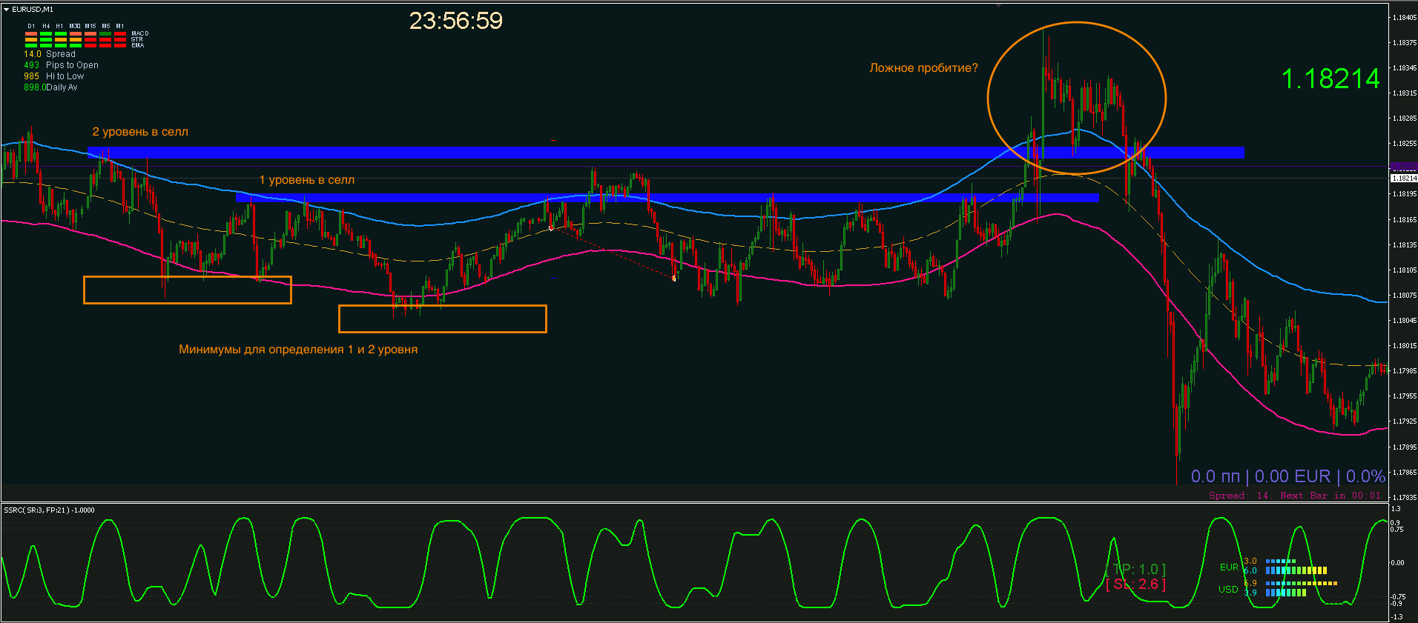Click the 0.00 level on SSRC scale
The width and height of the screenshot is (1418, 623).
click(x=1397, y=563)
